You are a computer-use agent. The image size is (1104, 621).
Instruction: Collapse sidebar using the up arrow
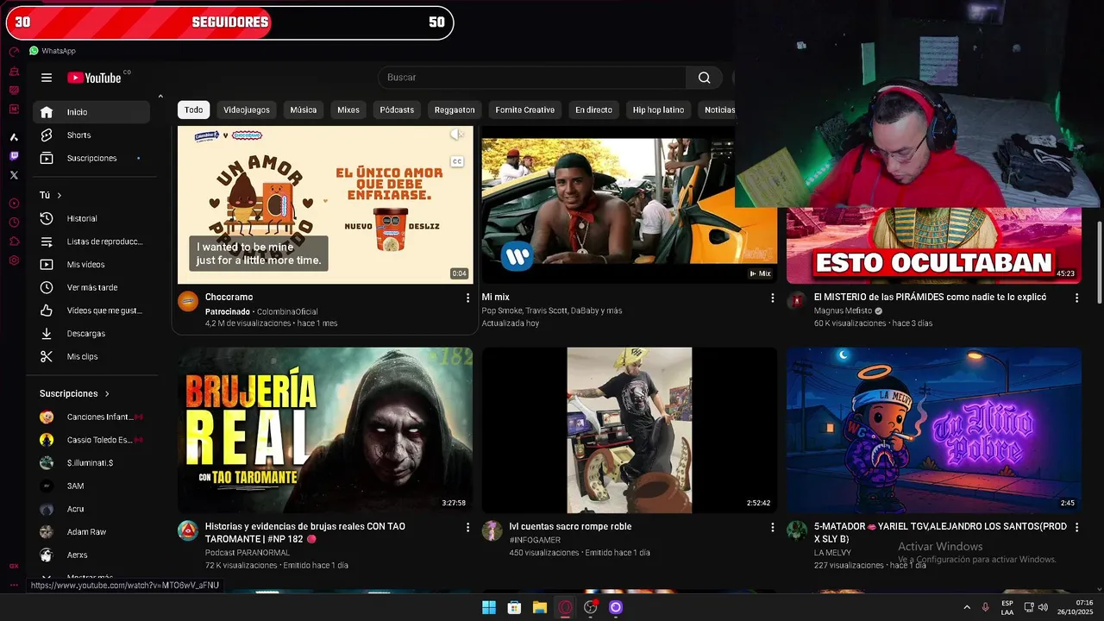pos(160,97)
